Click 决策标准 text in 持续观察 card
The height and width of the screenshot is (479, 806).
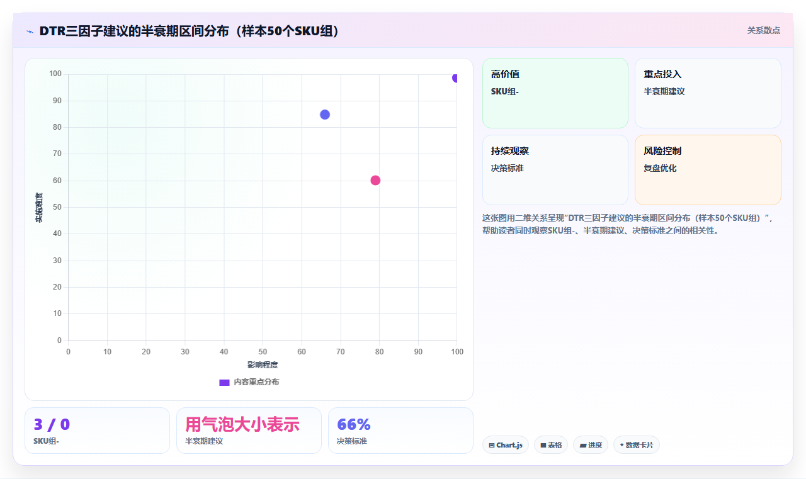pos(508,169)
